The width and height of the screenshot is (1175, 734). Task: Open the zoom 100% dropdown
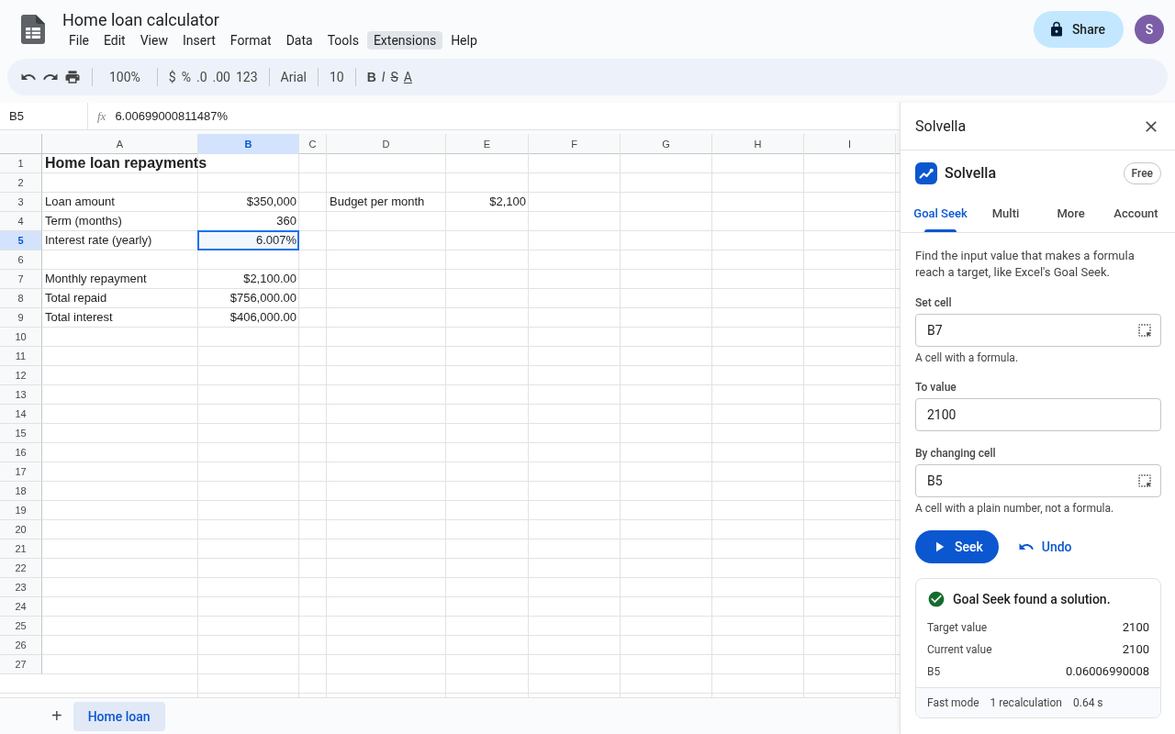tap(125, 77)
